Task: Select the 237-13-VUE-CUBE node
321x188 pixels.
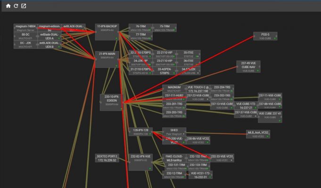Action: pos(222,106)
